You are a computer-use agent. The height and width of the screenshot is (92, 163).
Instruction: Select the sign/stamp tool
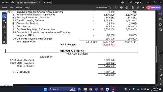click(x=4, y=42)
